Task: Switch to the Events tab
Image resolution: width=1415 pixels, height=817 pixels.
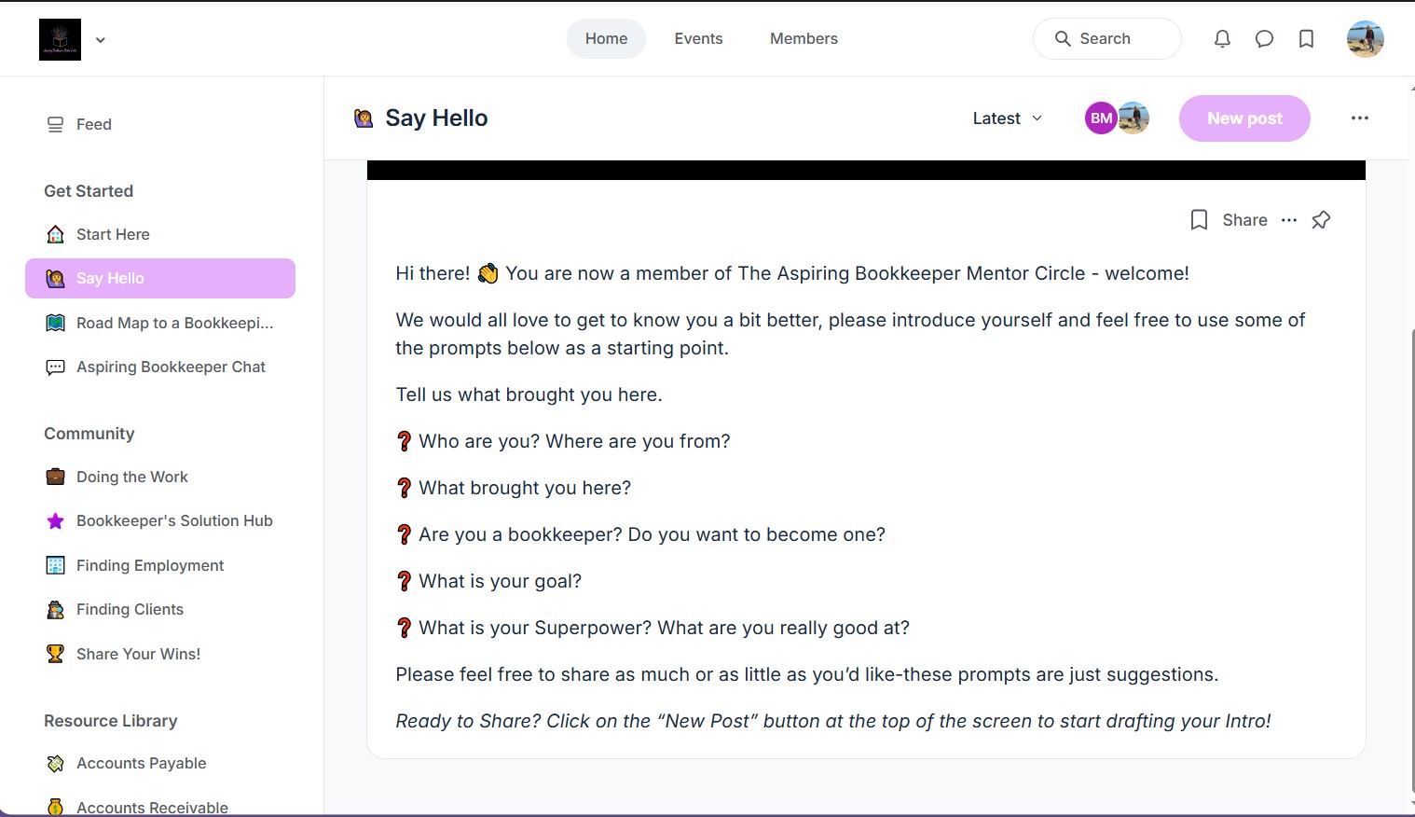Action: [x=698, y=39]
